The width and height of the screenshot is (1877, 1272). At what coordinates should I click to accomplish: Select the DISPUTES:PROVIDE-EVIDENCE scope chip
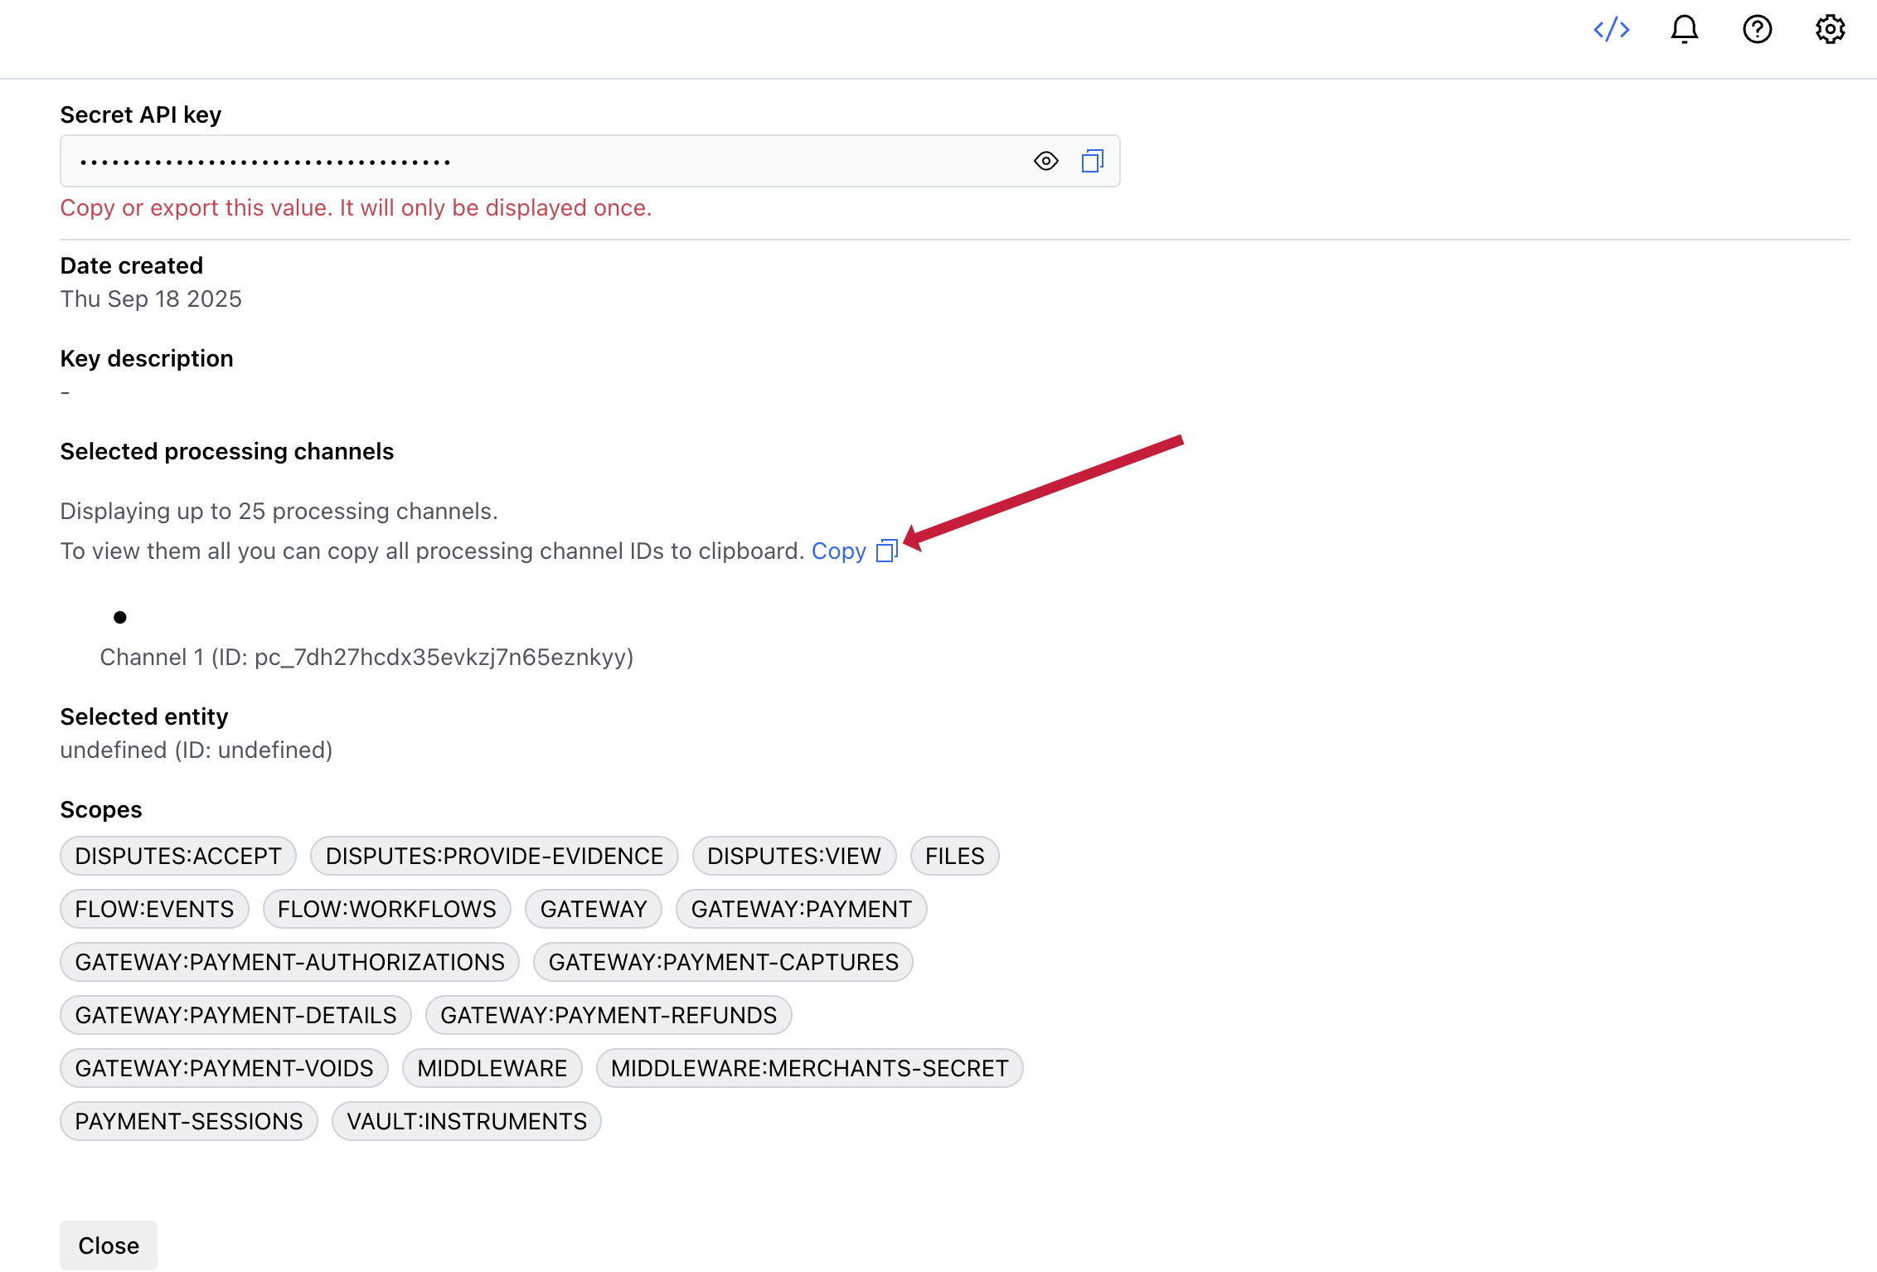[x=494, y=856]
